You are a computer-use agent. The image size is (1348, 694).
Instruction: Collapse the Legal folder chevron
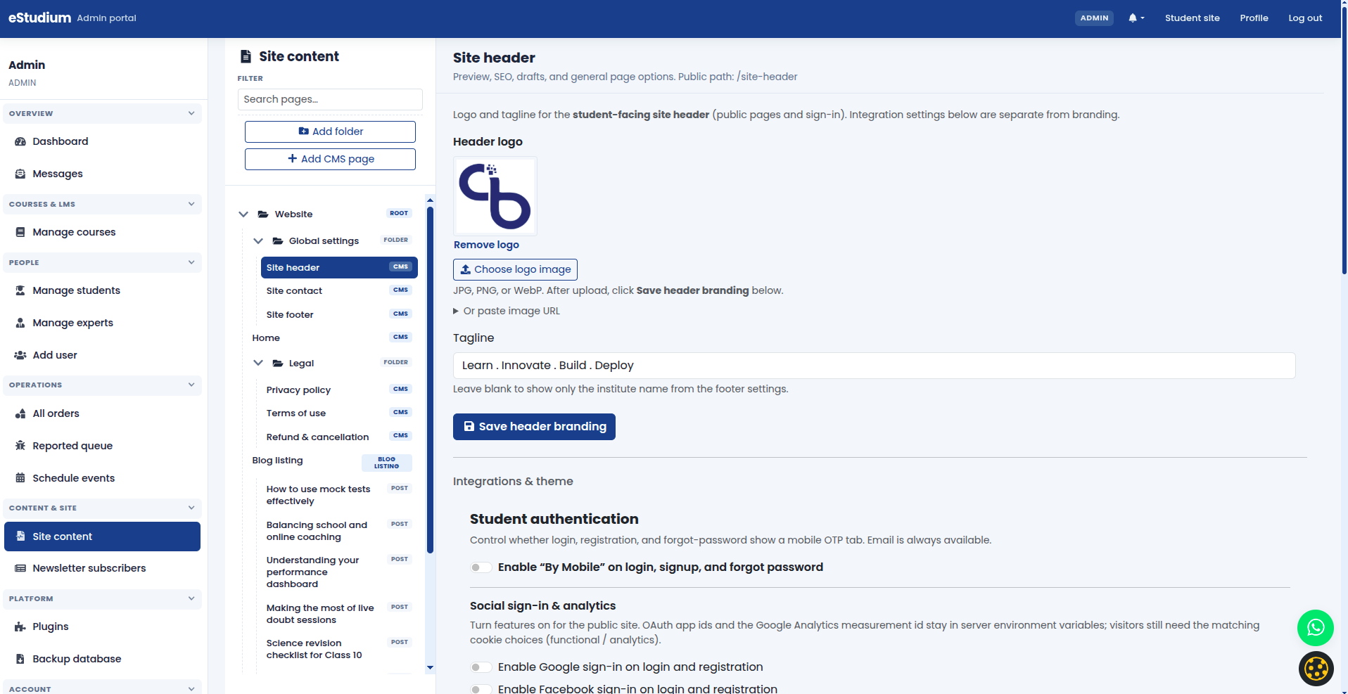click(258, 364)
